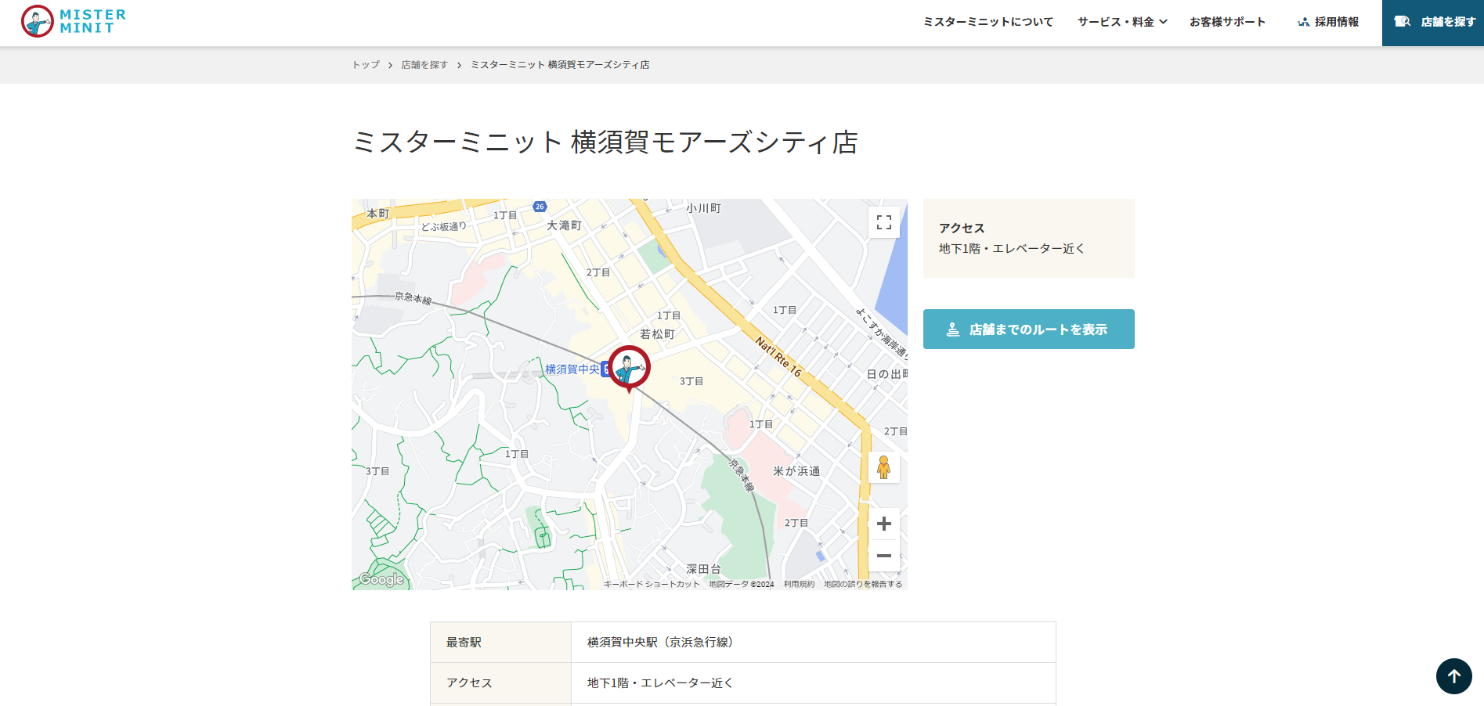Zoom out on the map

pos(884,556)
